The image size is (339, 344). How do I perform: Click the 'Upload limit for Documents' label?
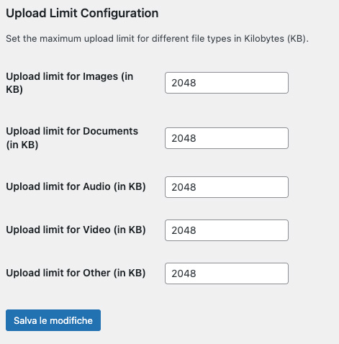point(72,138)
